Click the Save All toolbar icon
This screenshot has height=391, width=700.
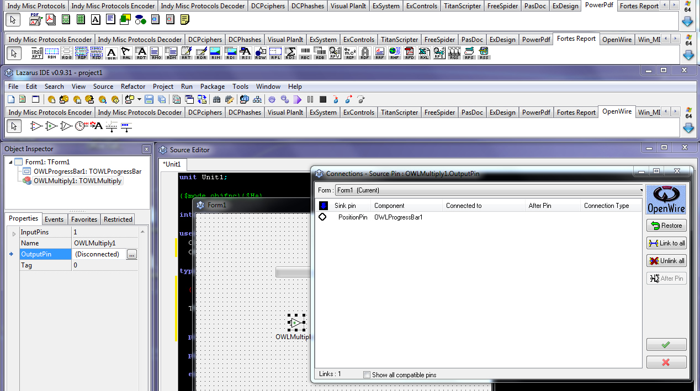[161, 100]
